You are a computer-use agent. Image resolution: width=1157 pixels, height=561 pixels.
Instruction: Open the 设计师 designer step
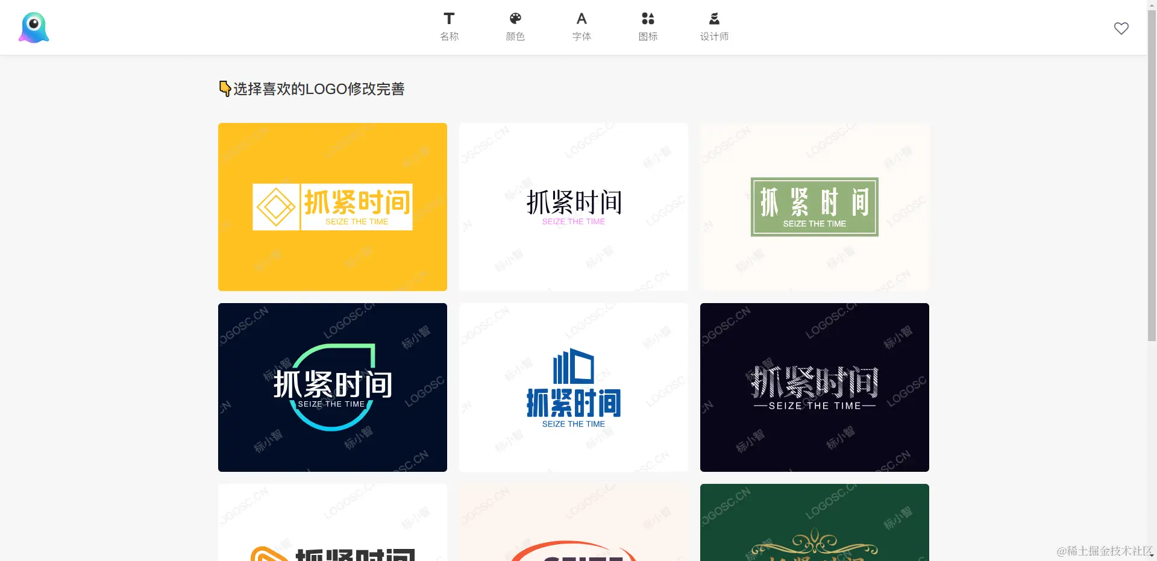tap(714, 27)
